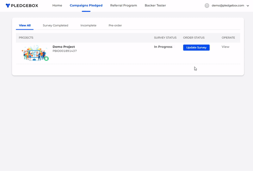This screenshot has width=253, height=171.
Task: Click the PLEDGEBOX wordmark text
Action: click(25, 6)
